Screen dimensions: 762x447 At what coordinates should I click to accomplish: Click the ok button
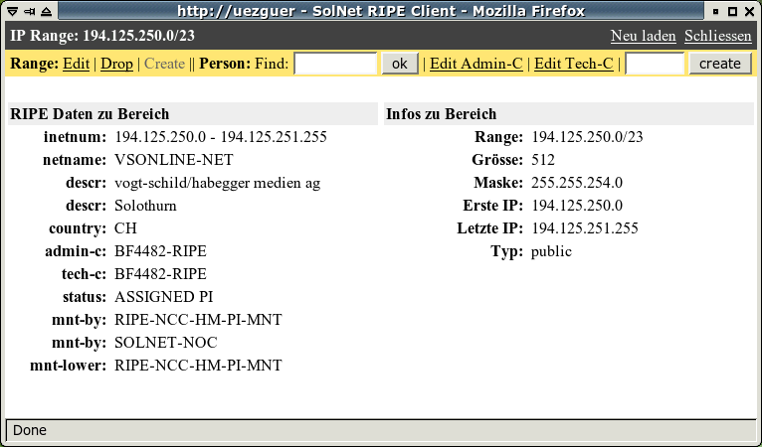(400, 64)
